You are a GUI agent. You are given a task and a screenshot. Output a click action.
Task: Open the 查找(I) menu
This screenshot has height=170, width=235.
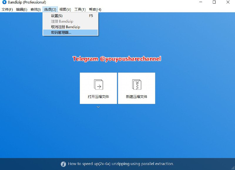coord(35,9)
